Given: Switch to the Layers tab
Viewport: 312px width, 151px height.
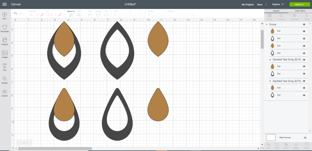Looking at the screenshot, I should pyautogui.click(x=276, y=11).
